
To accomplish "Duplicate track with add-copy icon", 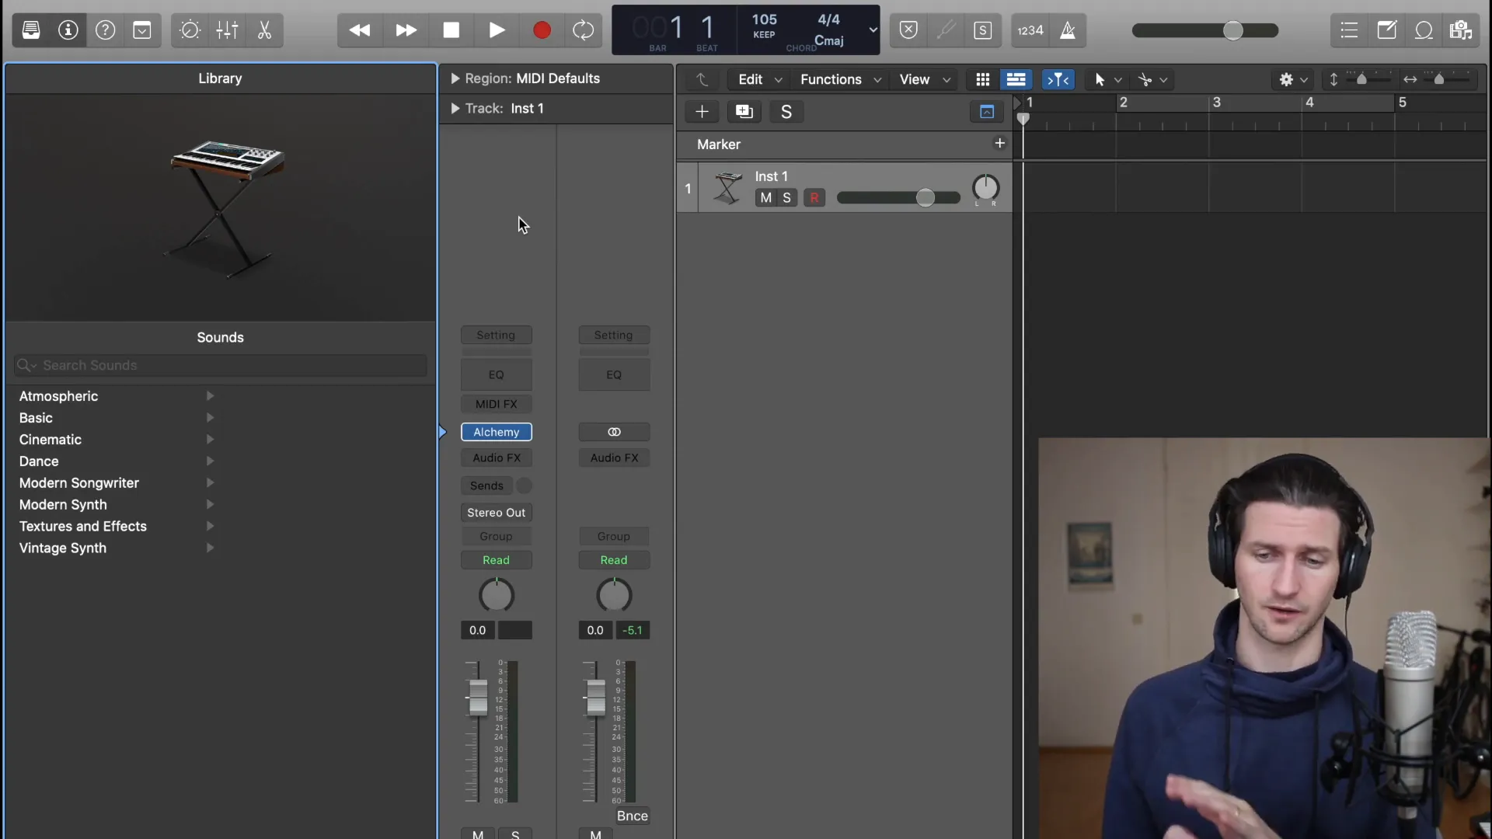I will pyautogui.click(x=744, y=112).
